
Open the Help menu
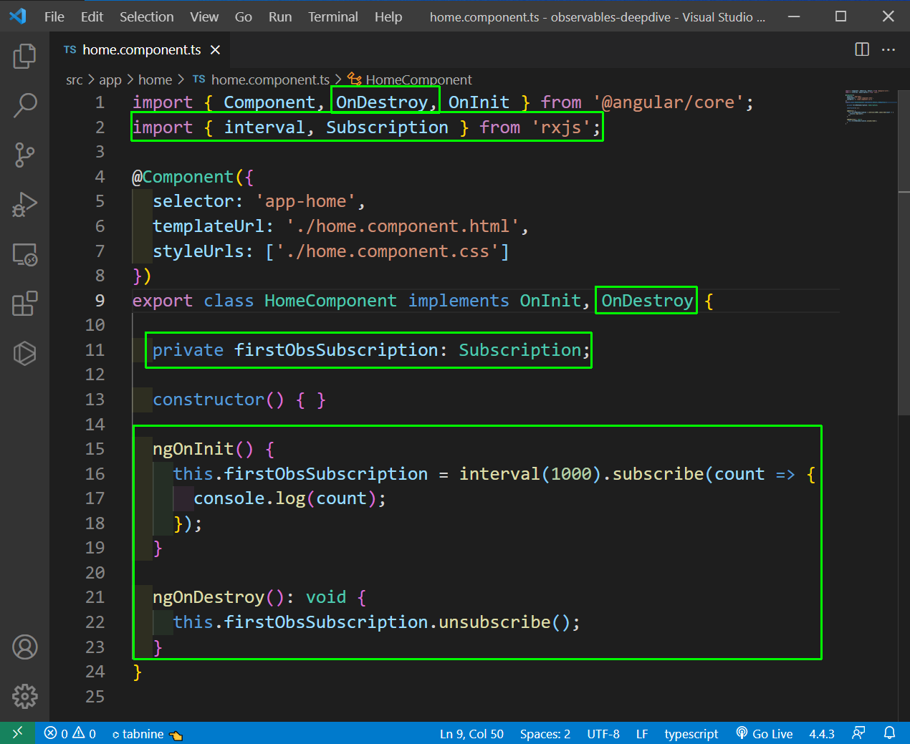point(388,16)
